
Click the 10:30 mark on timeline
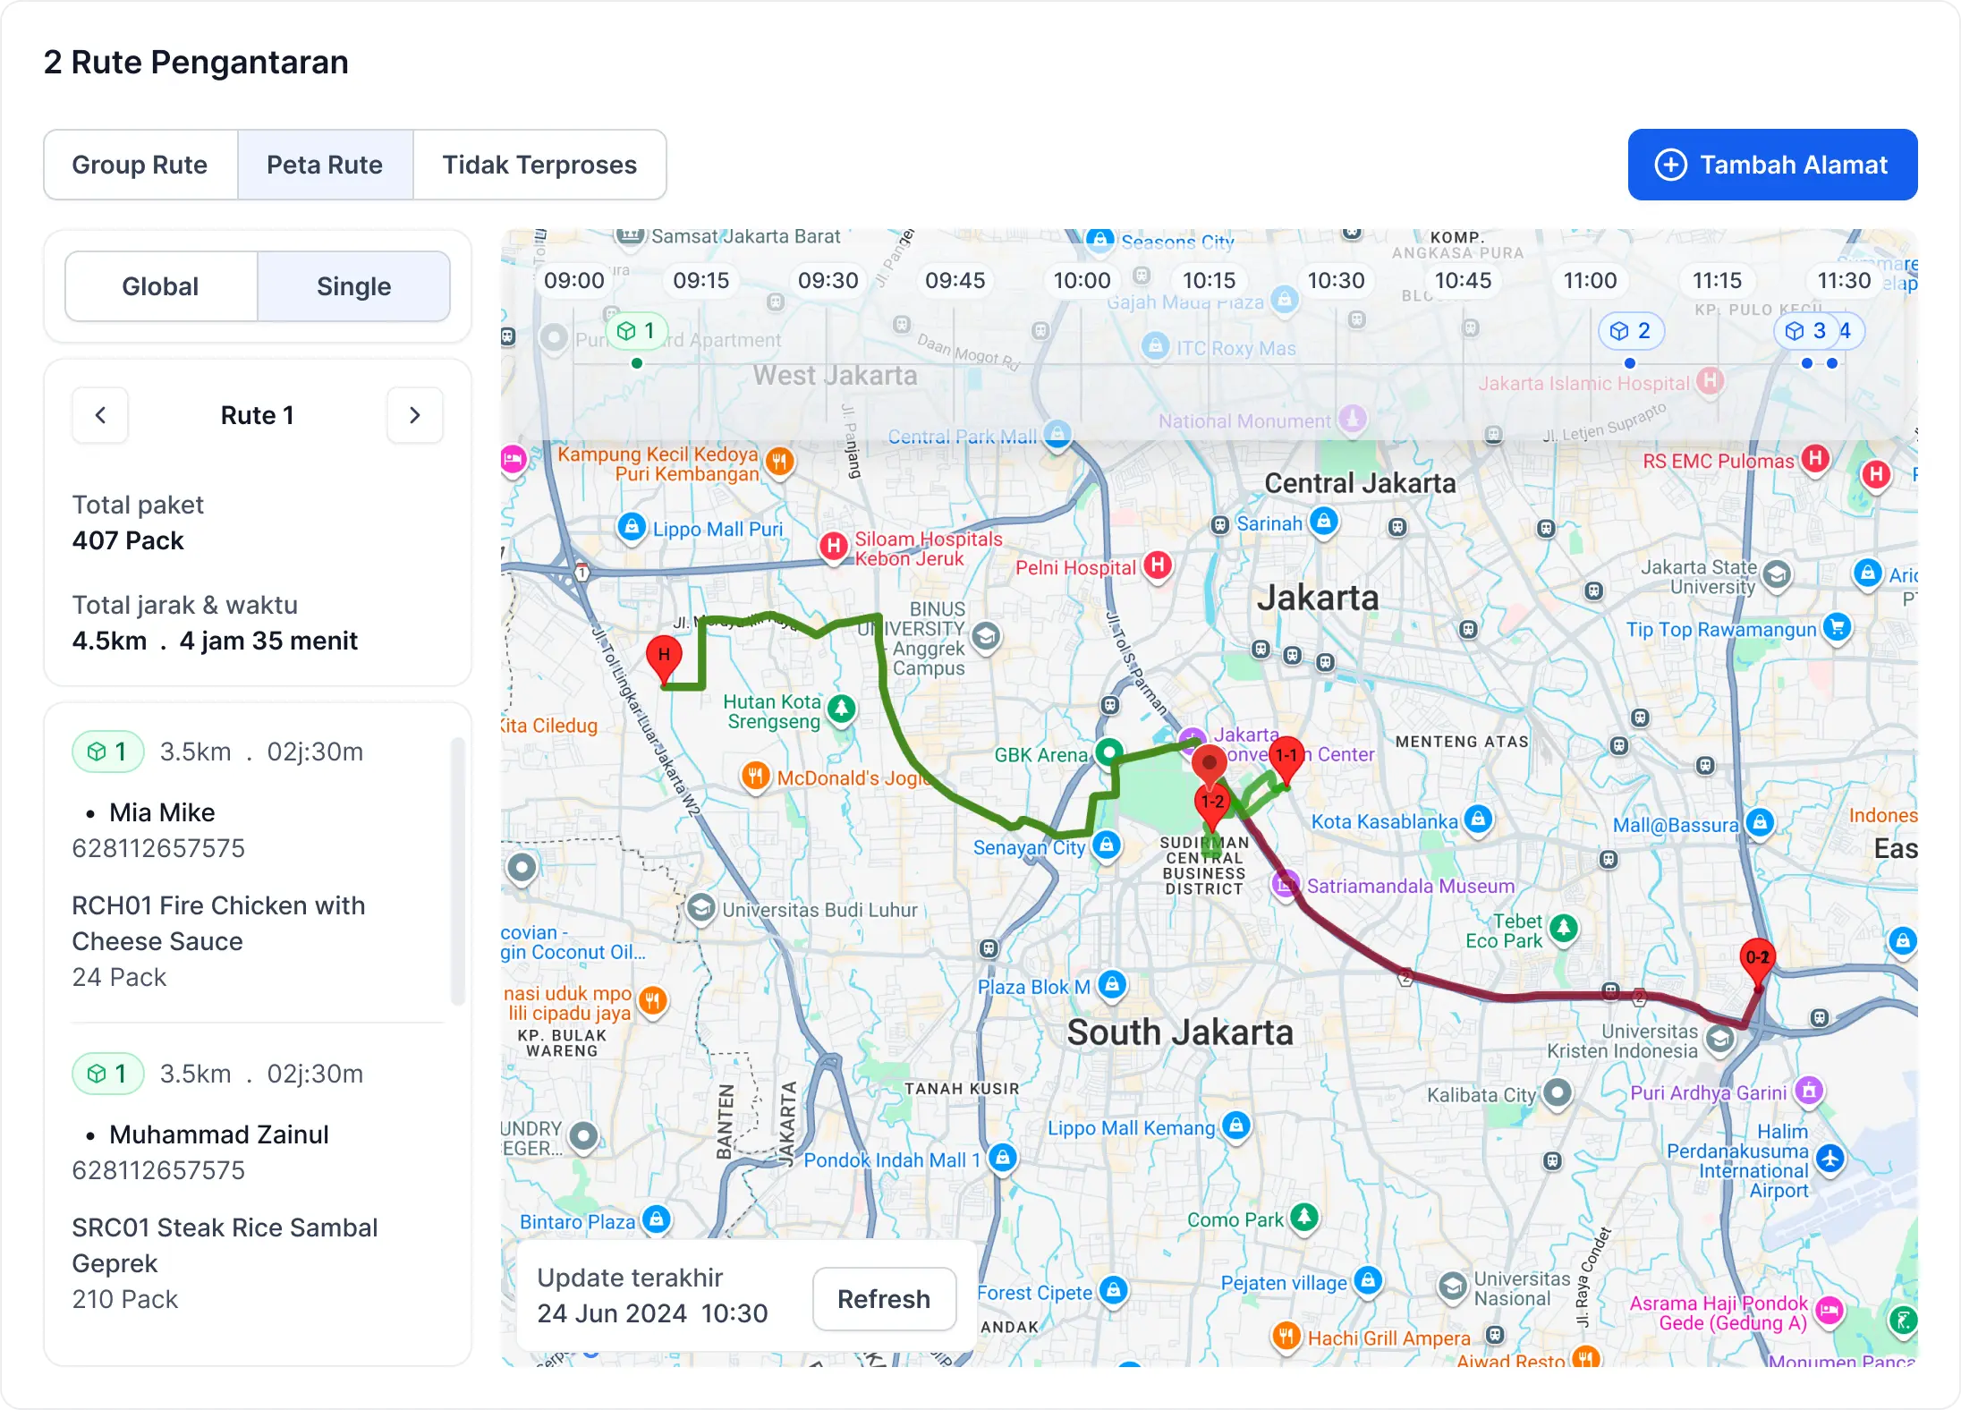coord(1336,281)
